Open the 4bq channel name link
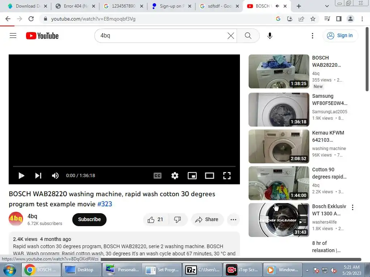 point(32,216)
